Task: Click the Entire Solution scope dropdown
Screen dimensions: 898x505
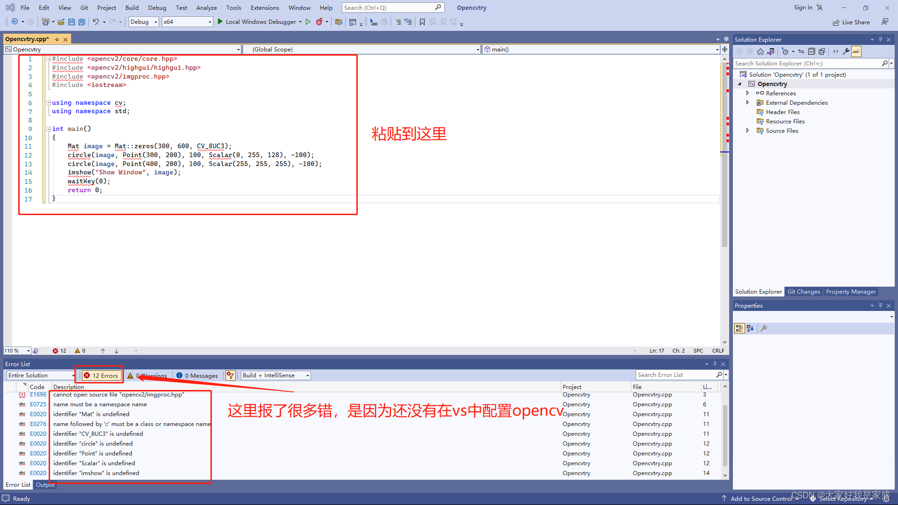Action: point(40,375)
